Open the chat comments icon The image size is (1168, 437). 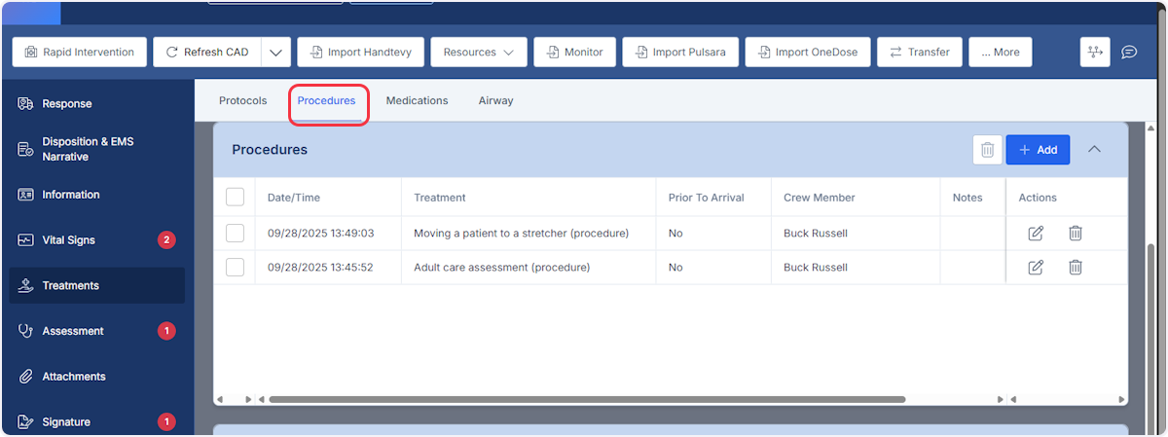pyautogui.click(x=1129, y=53)
